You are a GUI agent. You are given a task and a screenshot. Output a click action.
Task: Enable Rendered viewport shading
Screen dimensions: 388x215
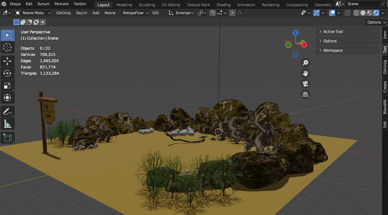[x=376, y=13]
